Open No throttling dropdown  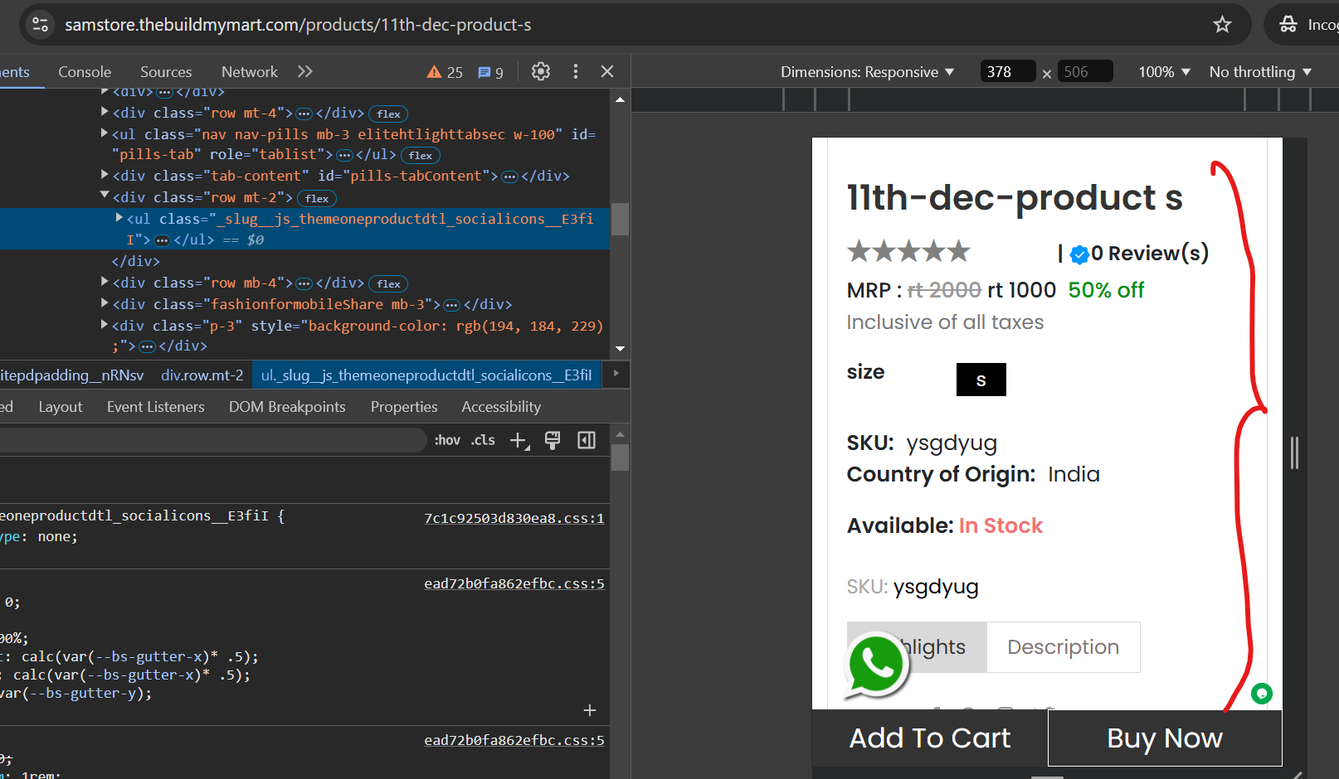point(1260,72)
